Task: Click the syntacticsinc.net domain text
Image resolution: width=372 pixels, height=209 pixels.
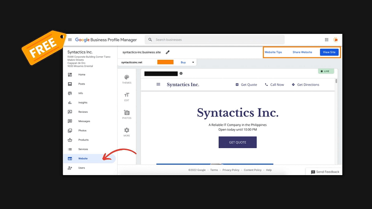Action: [x=132, y=62]
